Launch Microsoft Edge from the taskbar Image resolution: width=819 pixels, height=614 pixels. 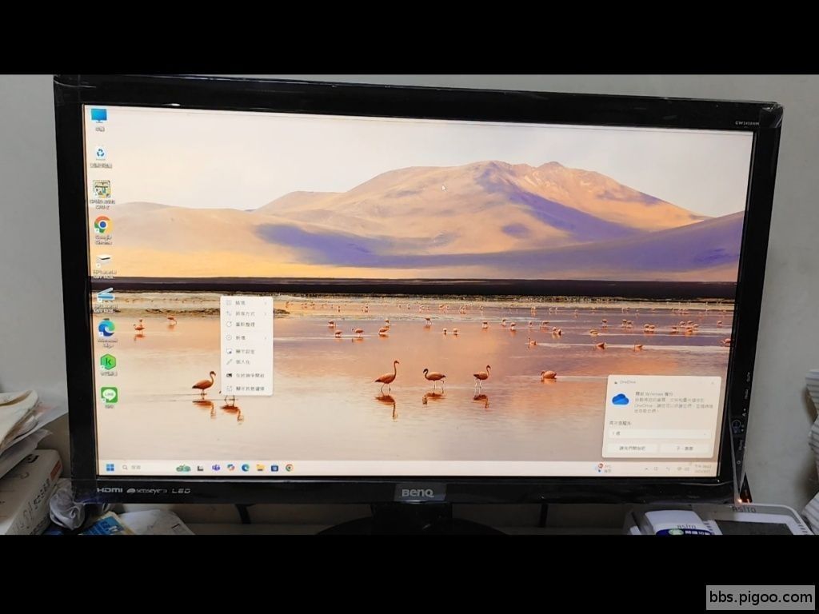[246, 467]
